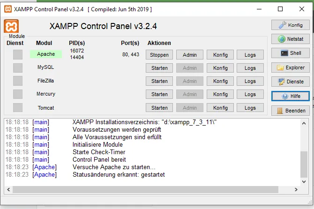
Task: Maximize the XAMPP Control Panel window
Action: point(280,9)
